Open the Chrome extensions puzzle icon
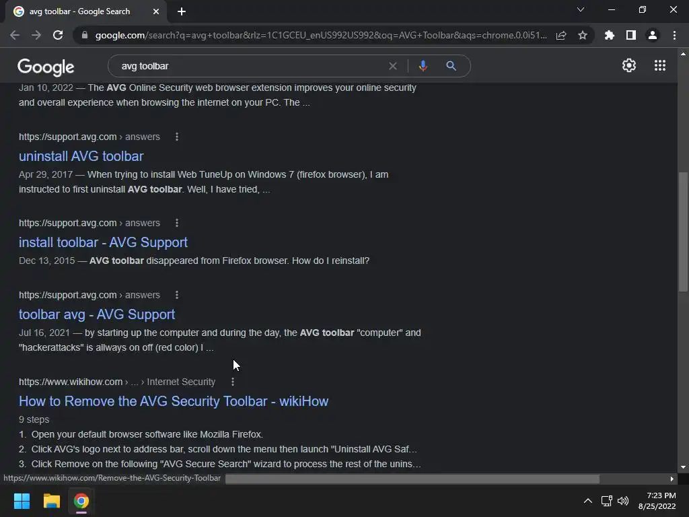 tap(610, 35)
